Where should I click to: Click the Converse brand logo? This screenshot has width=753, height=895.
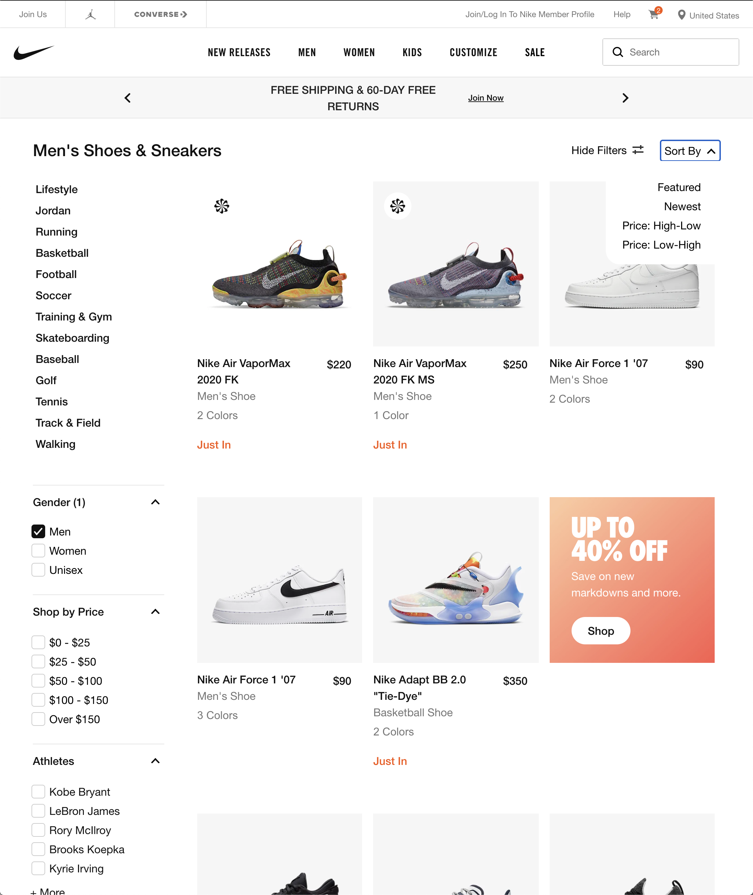tap(160, 14)
